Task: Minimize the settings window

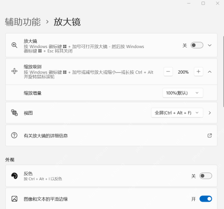Action: pos(189,3)
